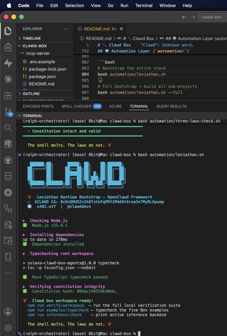
Task: Open the Manage gear icon
Action: (8, 328)
